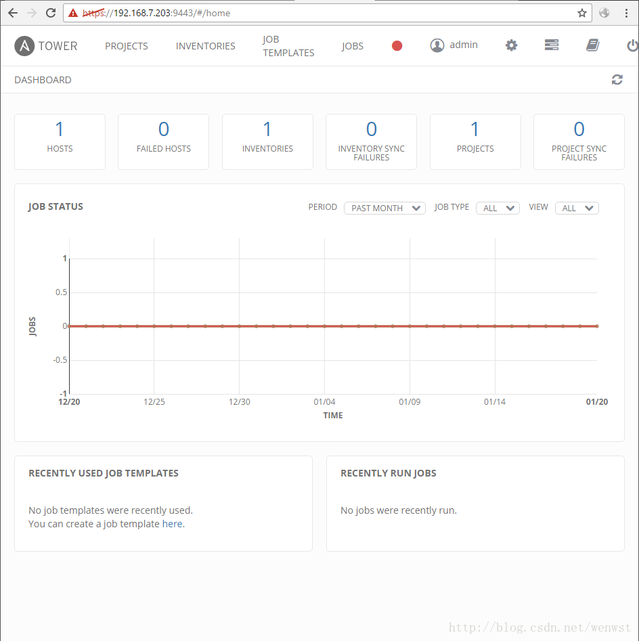This screenshot has height=641, width=639.
Task: Click the 12/25 time axis label
Action: pos(154,402)
